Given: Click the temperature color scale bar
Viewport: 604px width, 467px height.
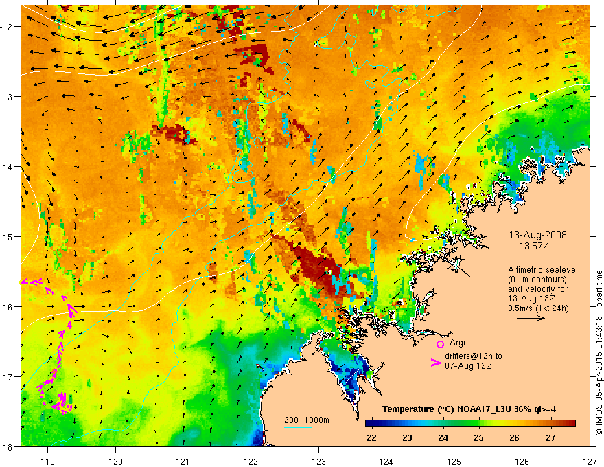Looking at the screenshot, I should (x=470, y=424).
